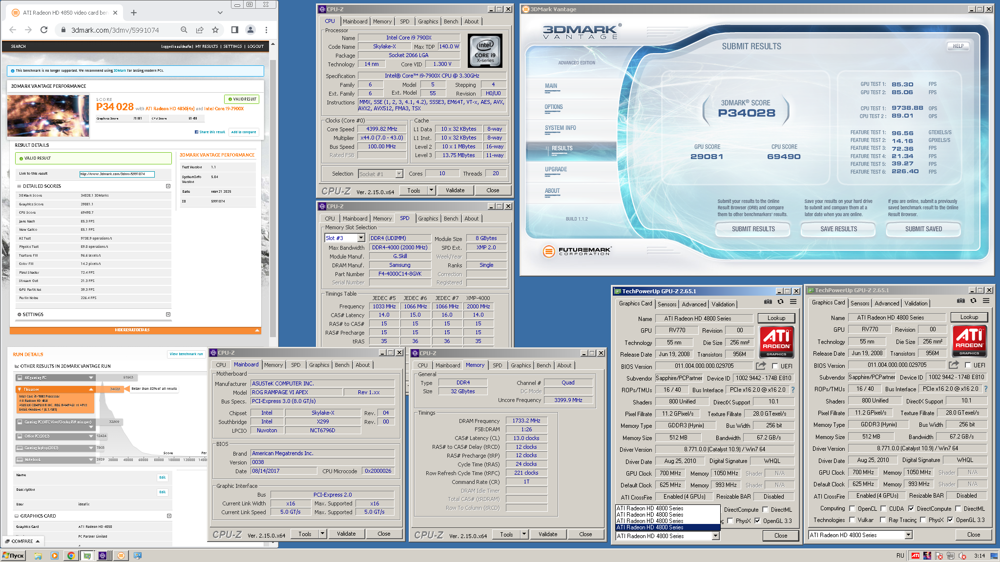Expand the Compare panel at page bottom
This screenshot has height=562, width=1000.
pos(22,541)
